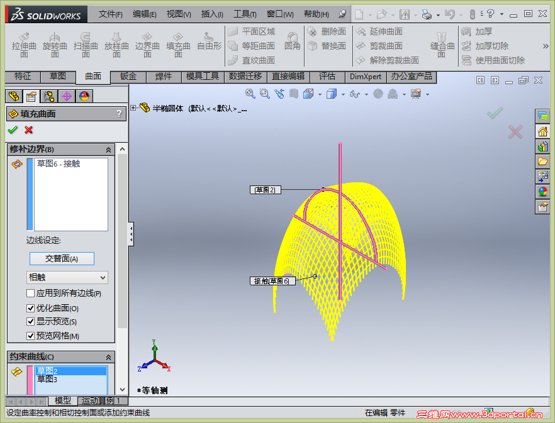Collapse the 修补边界(B) section
Screen dimensions: 555x423
[108, 150]
